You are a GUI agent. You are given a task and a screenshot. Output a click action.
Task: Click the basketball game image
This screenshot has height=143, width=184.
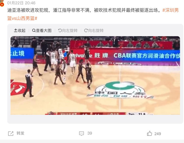(x=95, y=75)
